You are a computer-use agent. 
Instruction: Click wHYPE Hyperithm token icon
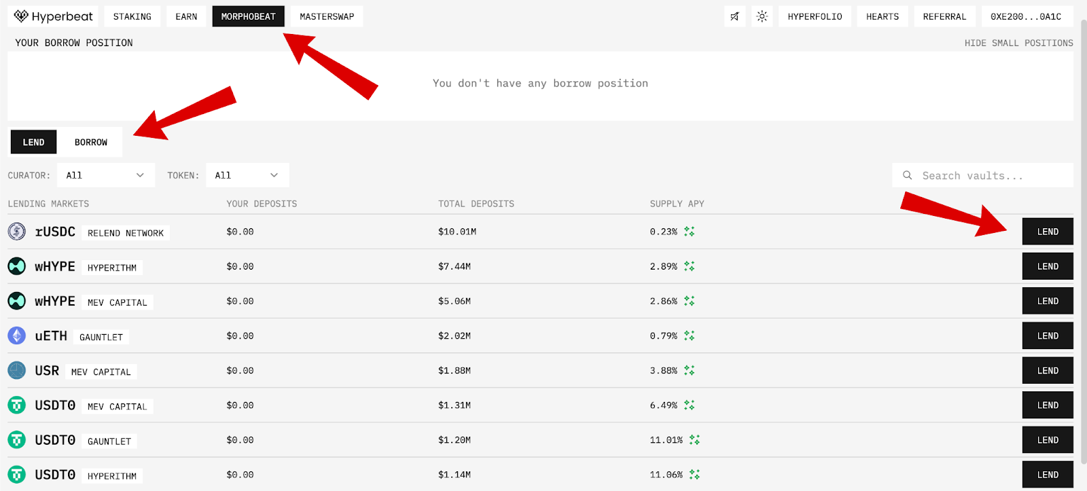[x=17, y=266]
